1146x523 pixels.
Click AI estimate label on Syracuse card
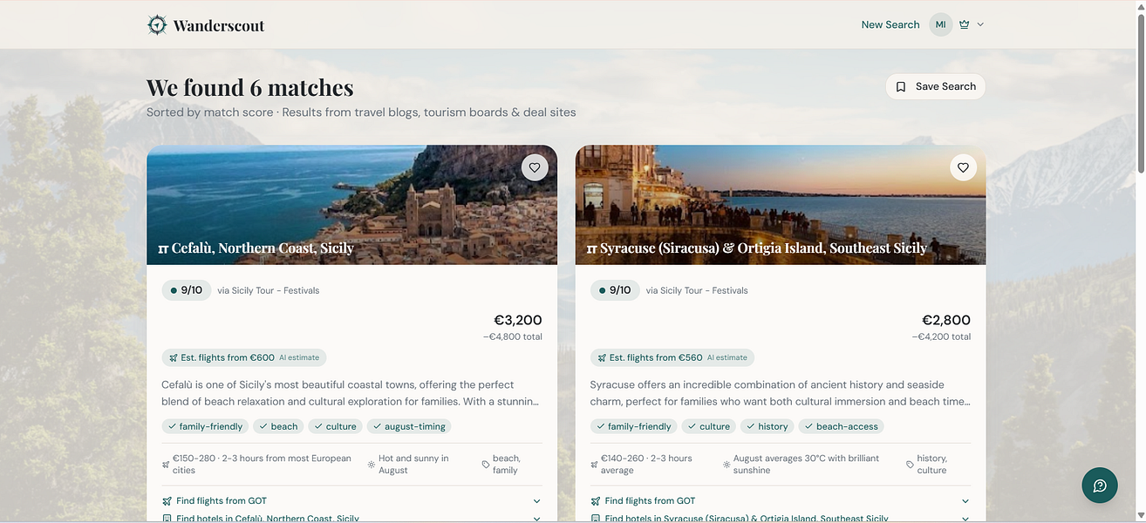coord(727,357)
